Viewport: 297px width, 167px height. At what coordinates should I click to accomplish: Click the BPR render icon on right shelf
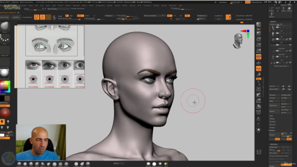tap(258, 25)
